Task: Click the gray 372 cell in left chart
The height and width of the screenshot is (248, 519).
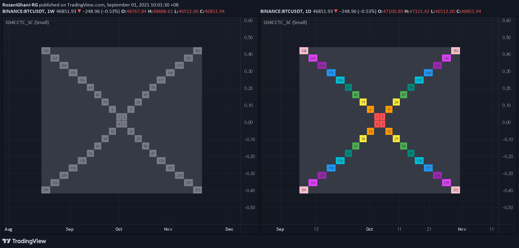Action: click(198, 190)
